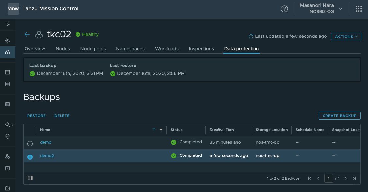
Task: Click the Completed status icon for demo2
Action: [174, 156]
